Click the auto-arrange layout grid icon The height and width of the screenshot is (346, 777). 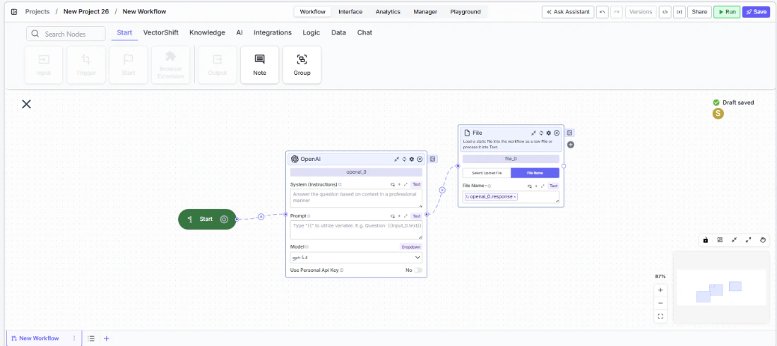(x=720, y=240)
